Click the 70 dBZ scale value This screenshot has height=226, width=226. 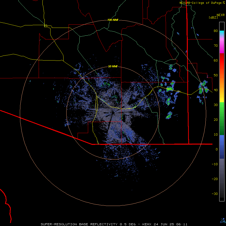click(216, 45)
